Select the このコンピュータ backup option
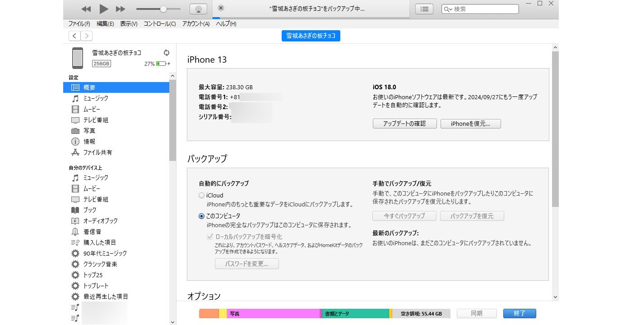This screenshot has height=325, width=622. point(201,215)
